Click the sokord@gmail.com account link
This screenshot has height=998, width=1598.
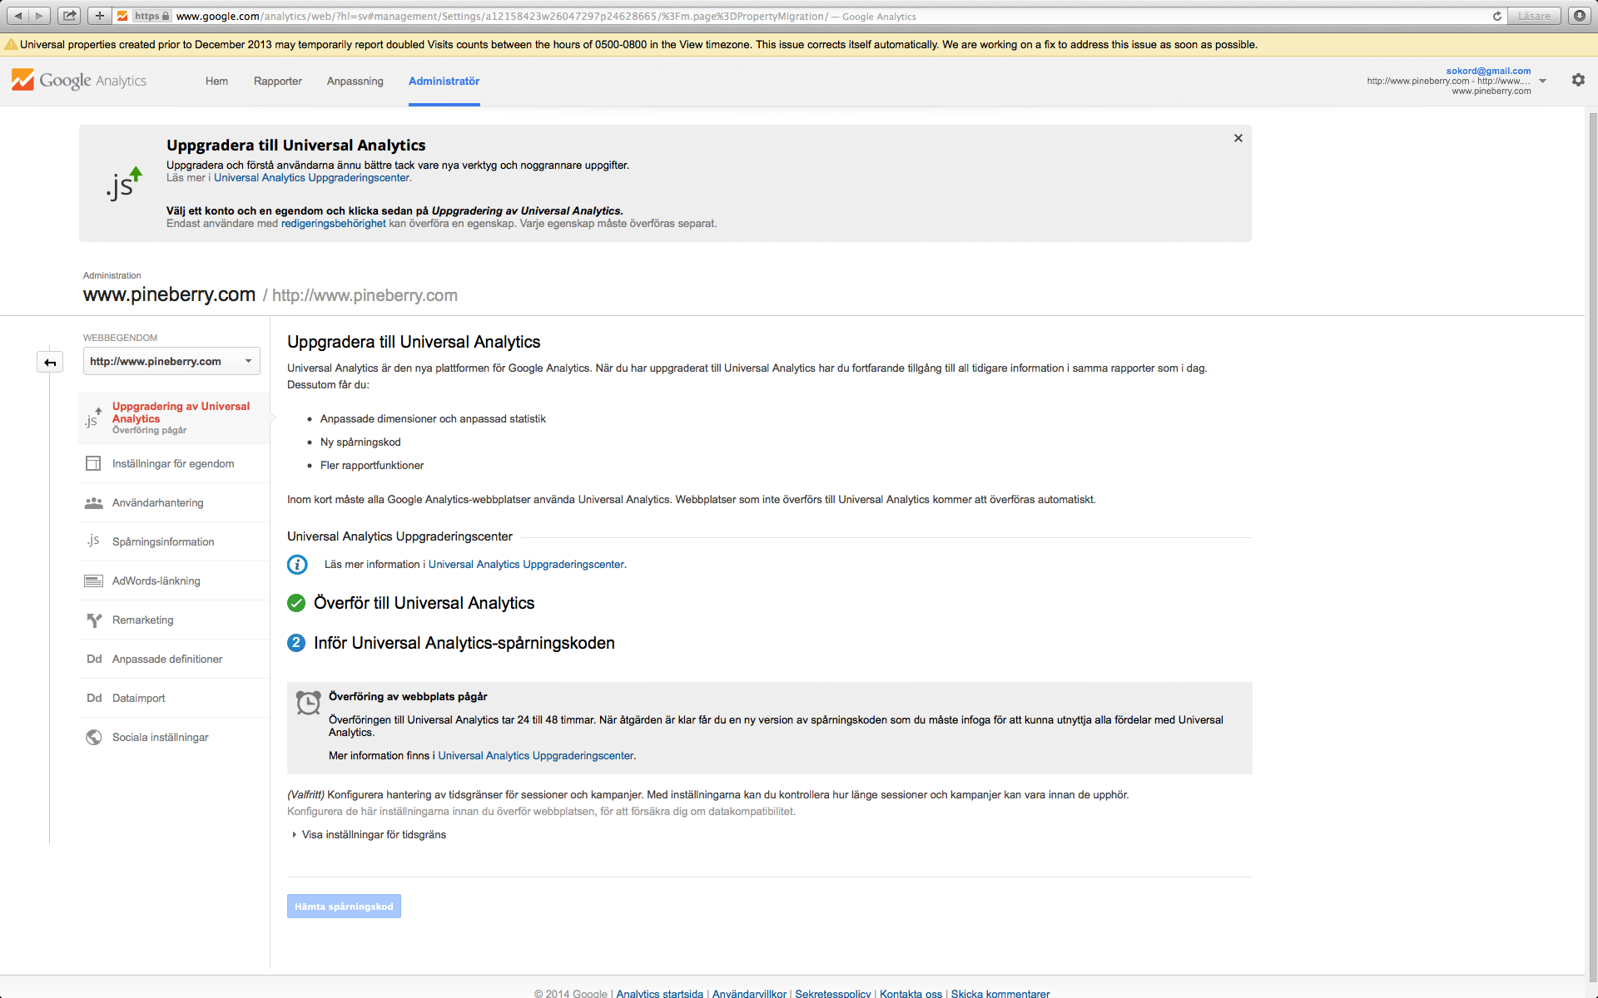click(1488, 71)
